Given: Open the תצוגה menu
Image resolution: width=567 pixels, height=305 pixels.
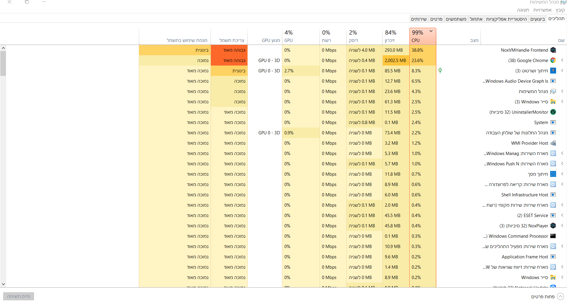Looking at the screenshot, I should point(523,10).
